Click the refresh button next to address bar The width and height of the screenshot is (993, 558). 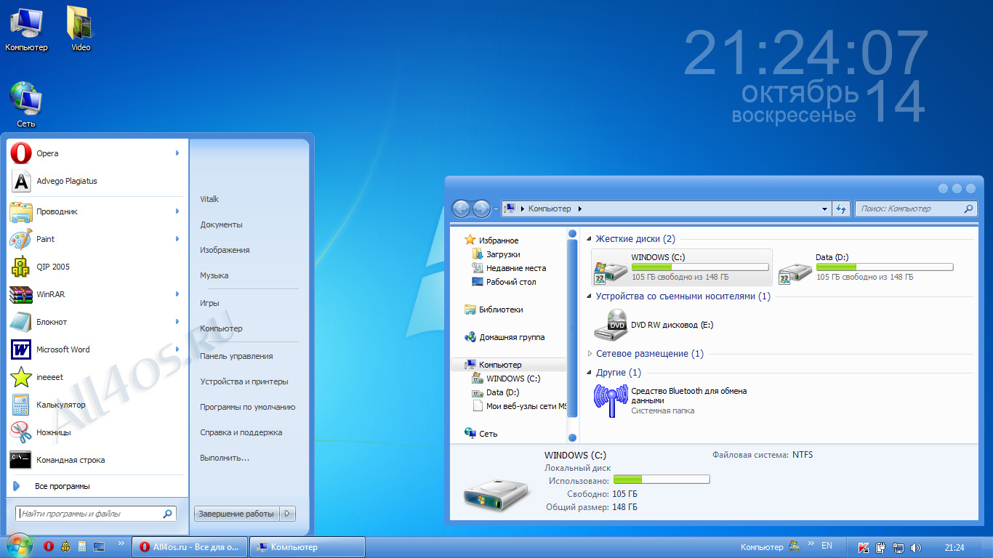(x=842, y=209)
